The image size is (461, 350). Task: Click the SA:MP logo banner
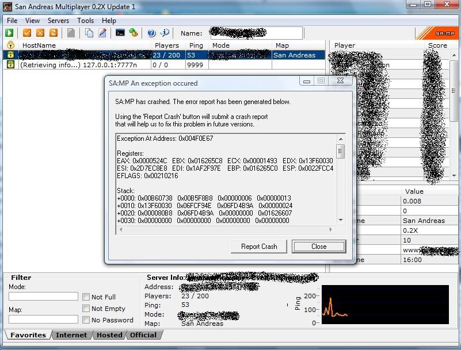tap(437, 33)
